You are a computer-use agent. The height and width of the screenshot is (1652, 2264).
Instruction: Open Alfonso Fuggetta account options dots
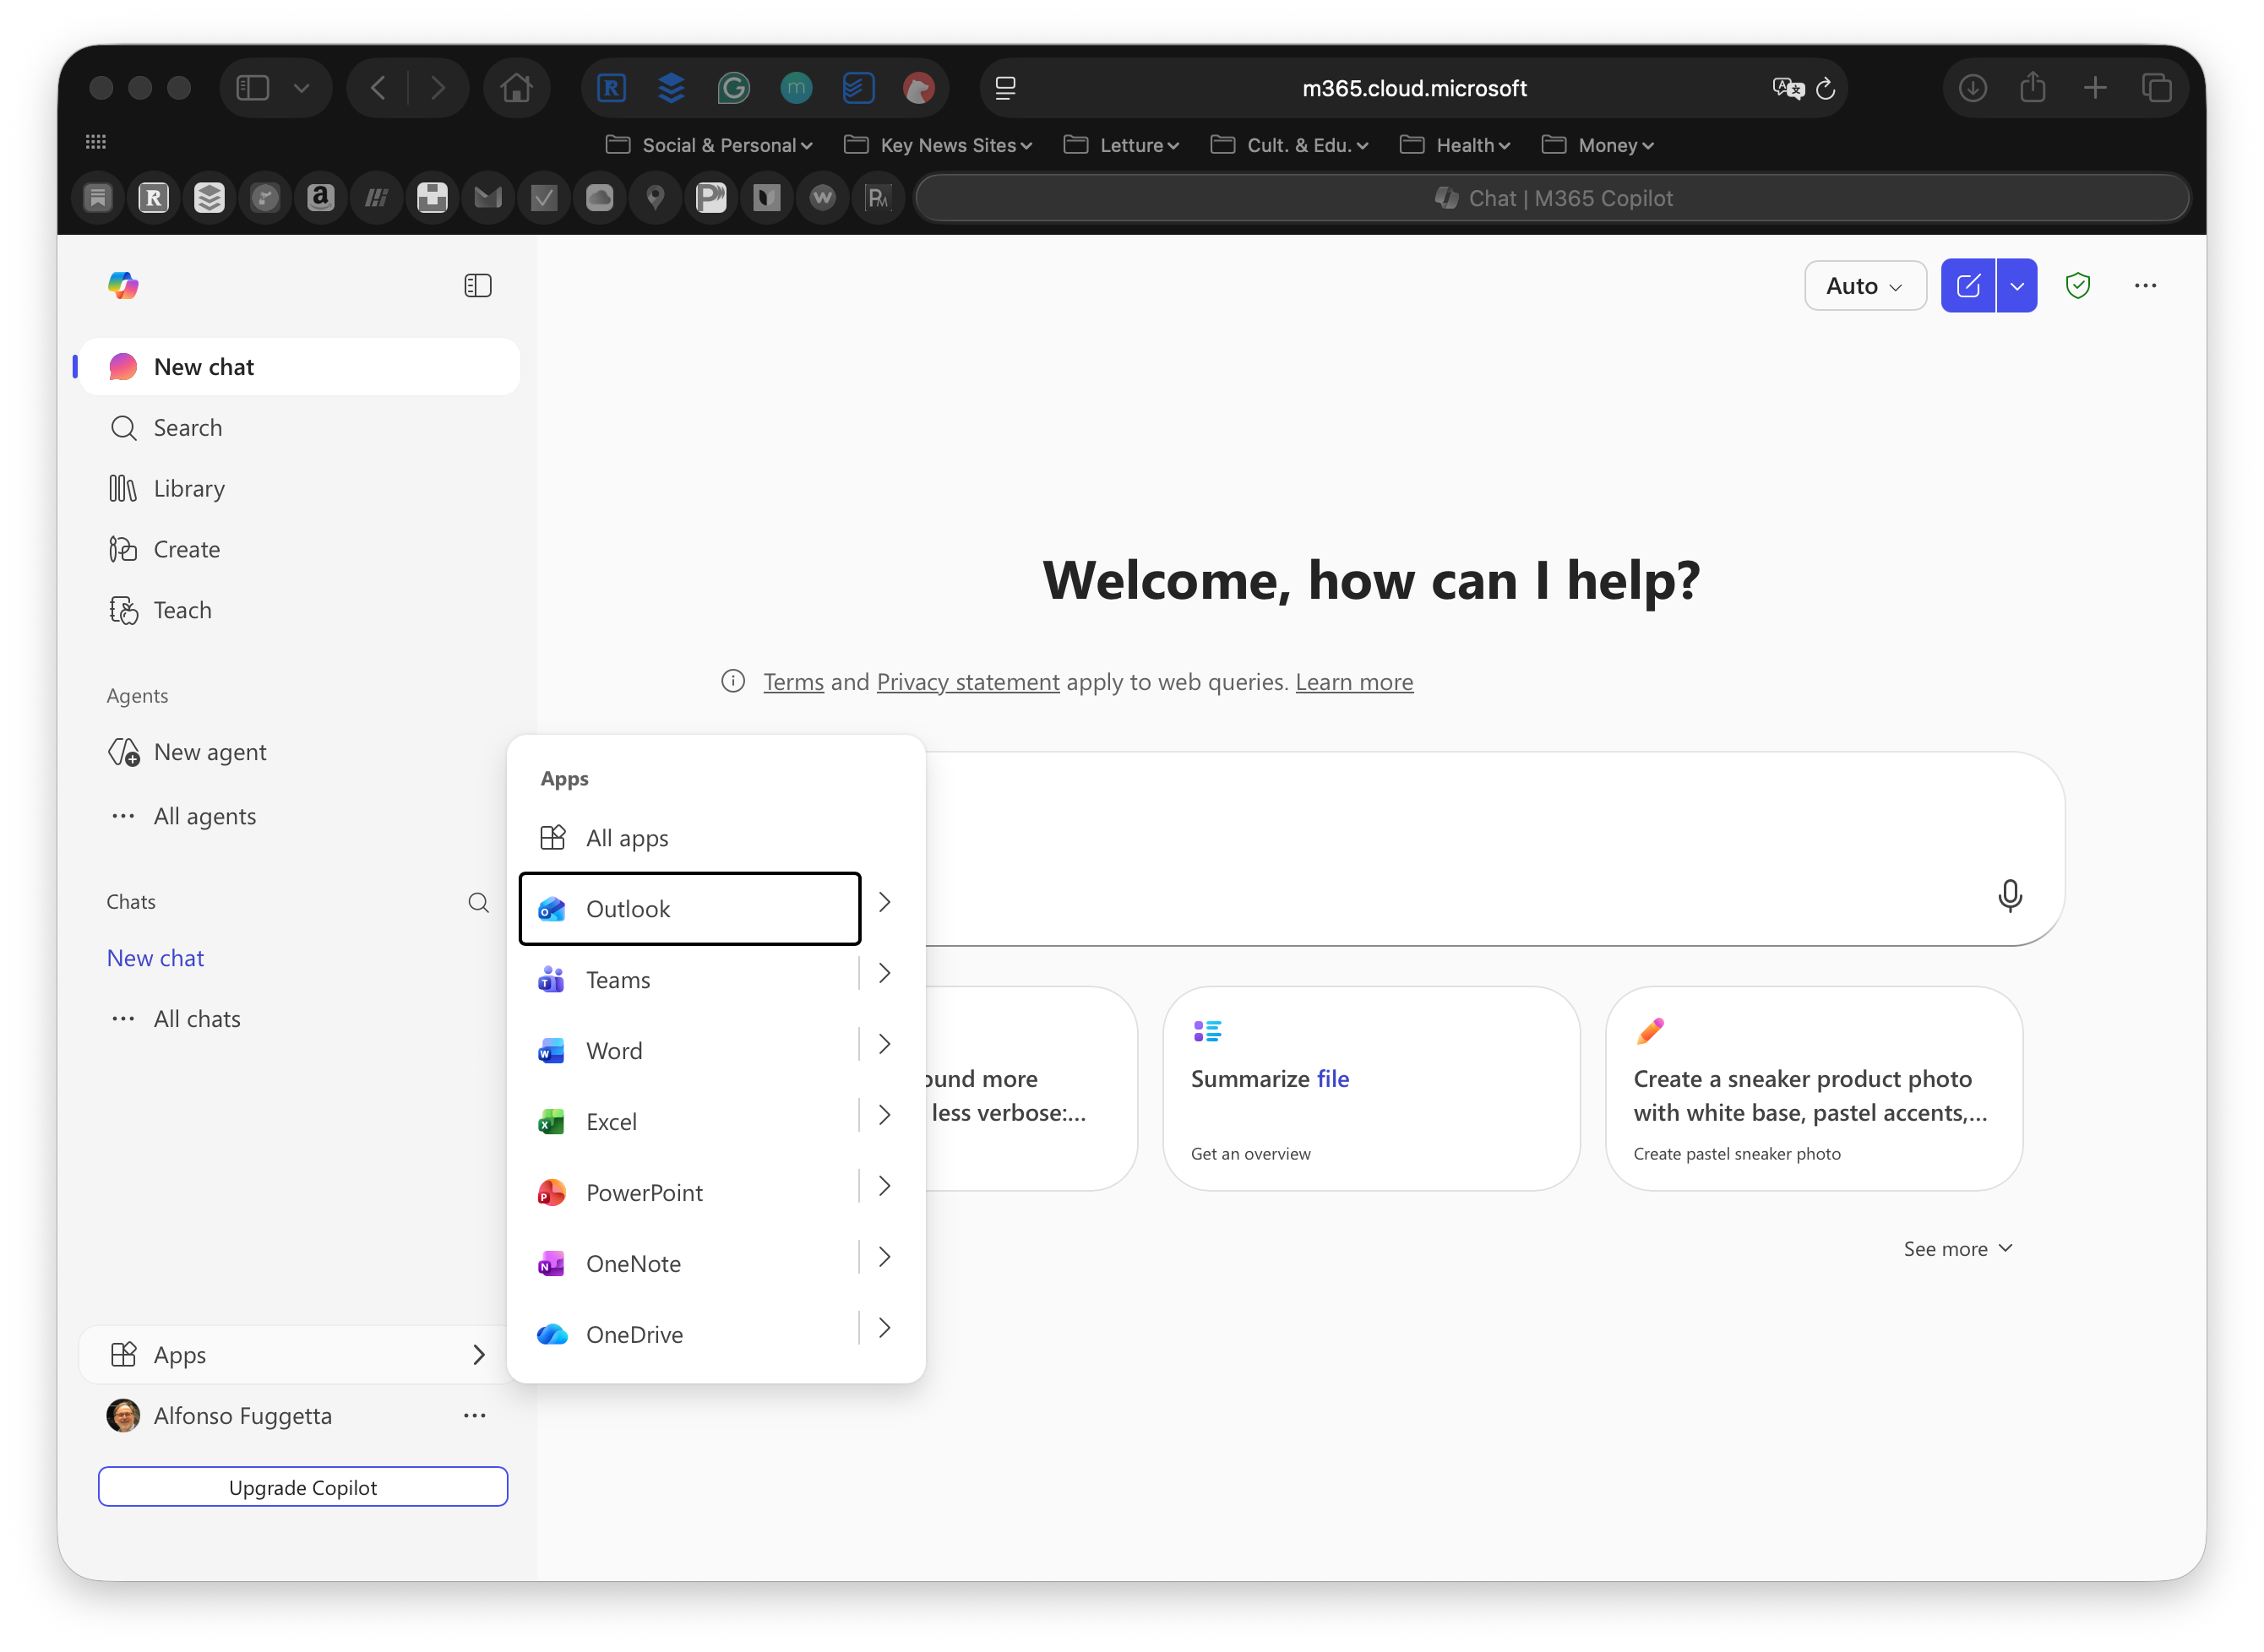pos(474,1415)
